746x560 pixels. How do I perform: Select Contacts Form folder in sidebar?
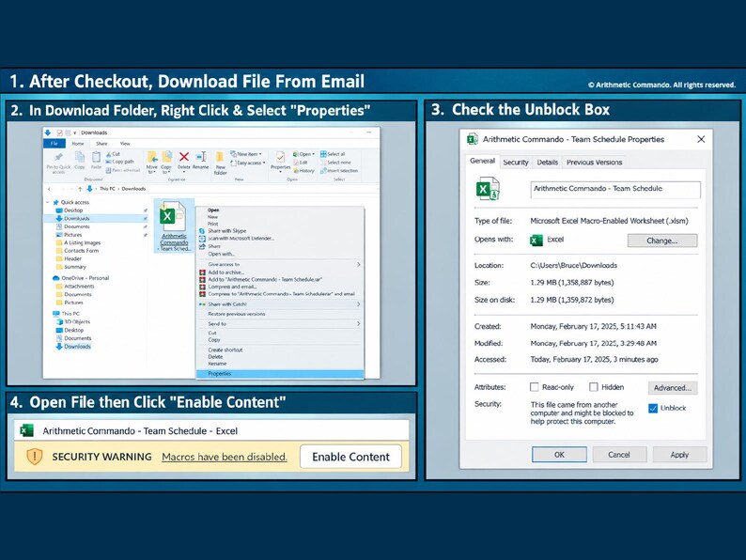point(77,251)
